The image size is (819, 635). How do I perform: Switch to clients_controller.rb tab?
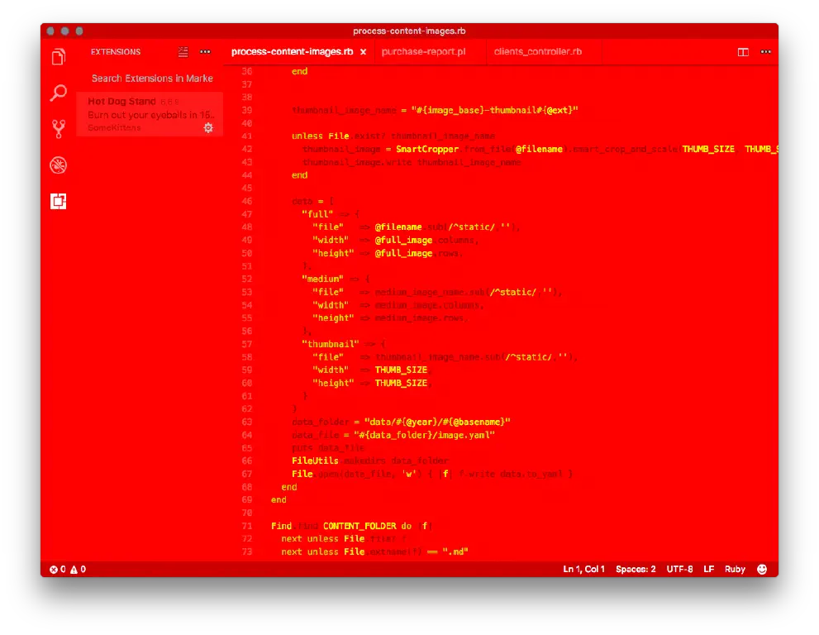click(x=538, y=52)
